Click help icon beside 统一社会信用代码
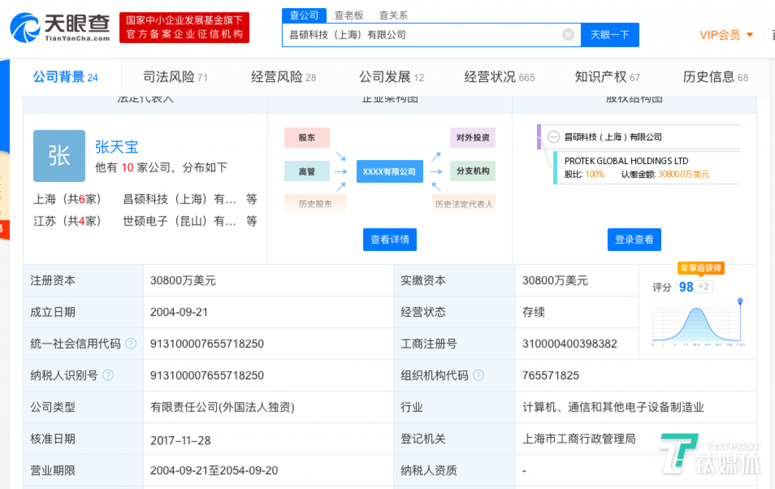Viewport: 775px width, 489px height. [131, 344]
